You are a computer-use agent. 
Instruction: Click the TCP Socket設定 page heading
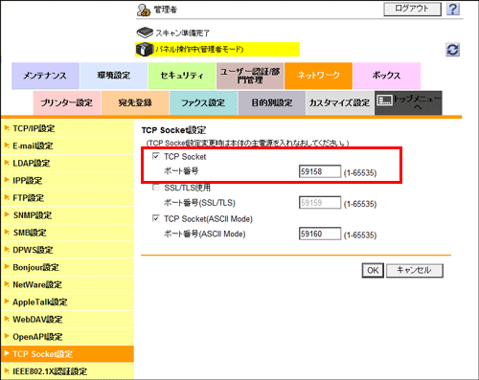[x=173, y=130]
